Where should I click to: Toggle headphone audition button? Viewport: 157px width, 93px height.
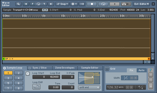[x=126, y=4]
